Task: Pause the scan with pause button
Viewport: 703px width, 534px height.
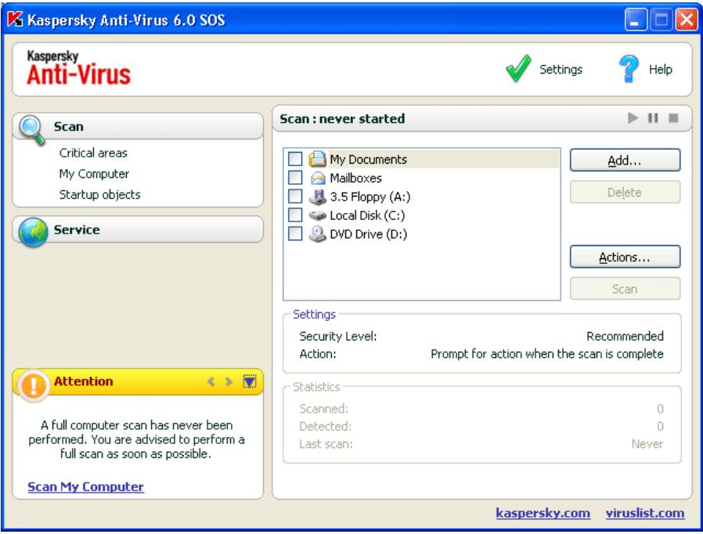Action: pyautogui.click(x=653, y=118)
